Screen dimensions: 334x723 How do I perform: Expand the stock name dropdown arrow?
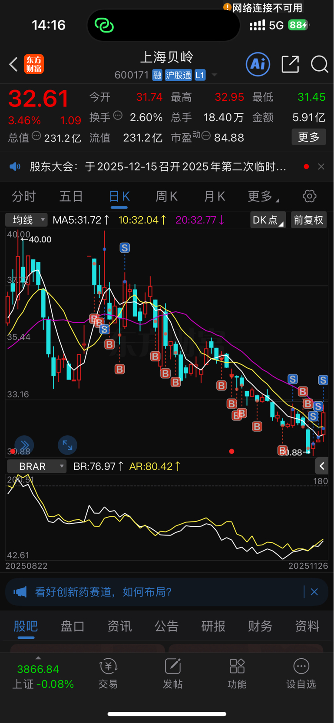tap(214, 75)
